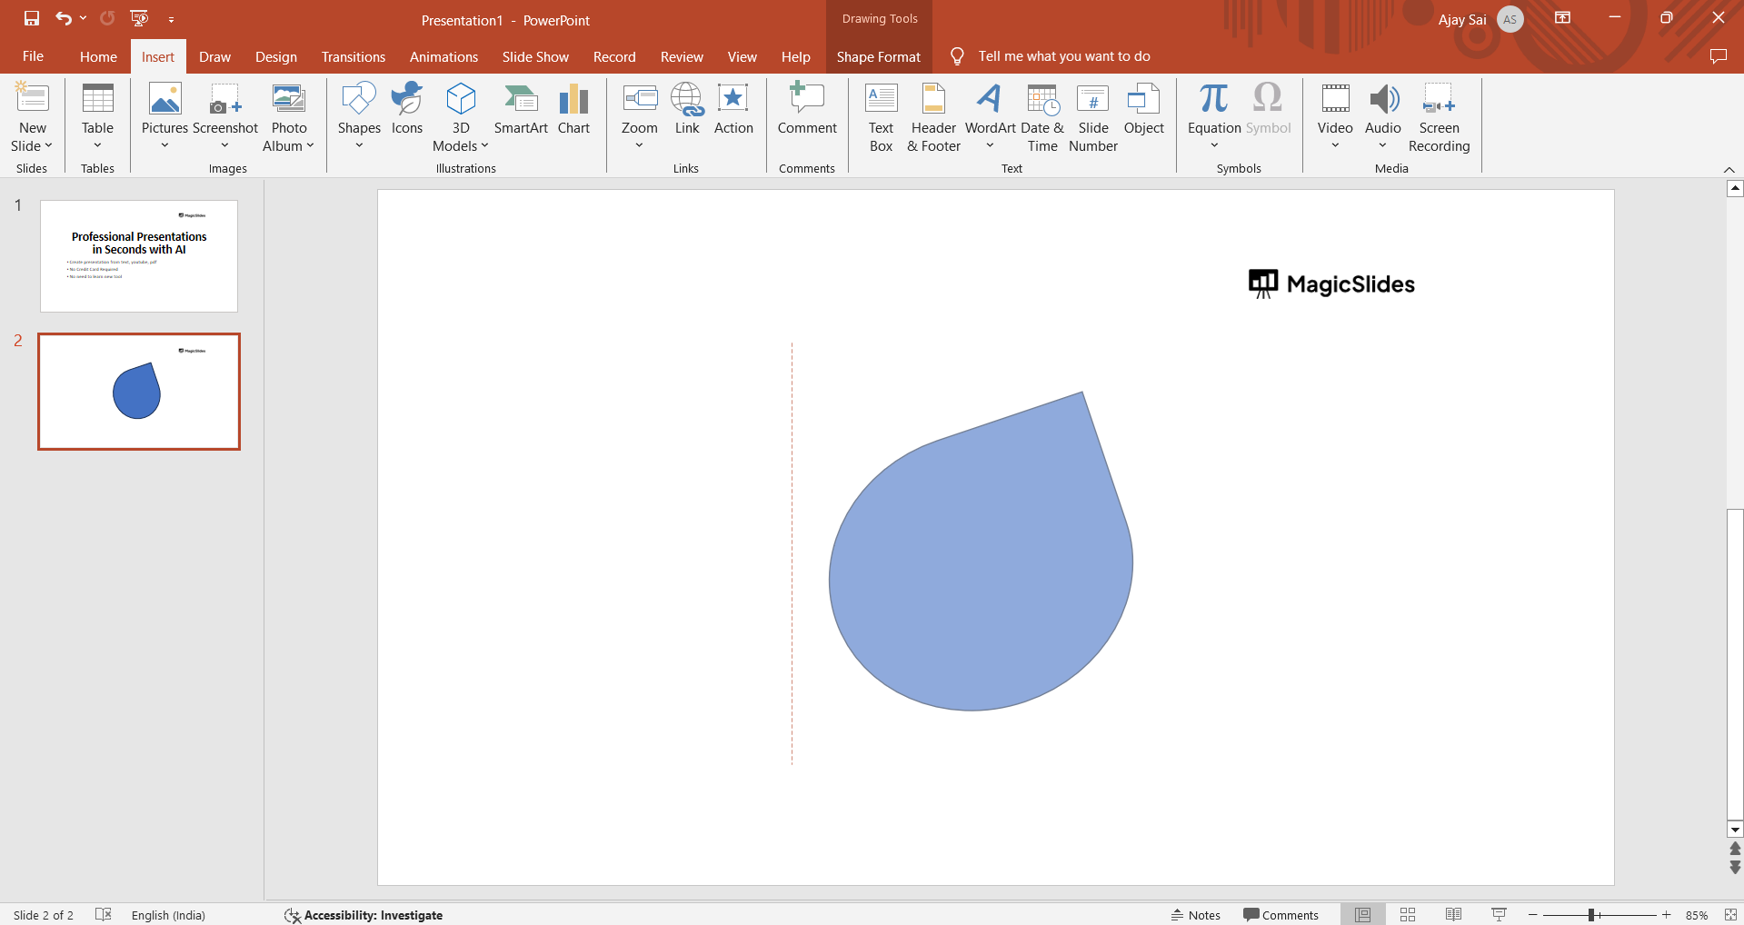This screenshot has height=925, width=1744.
Task: Open the Shape Format tab
Action: coord(878,56)
